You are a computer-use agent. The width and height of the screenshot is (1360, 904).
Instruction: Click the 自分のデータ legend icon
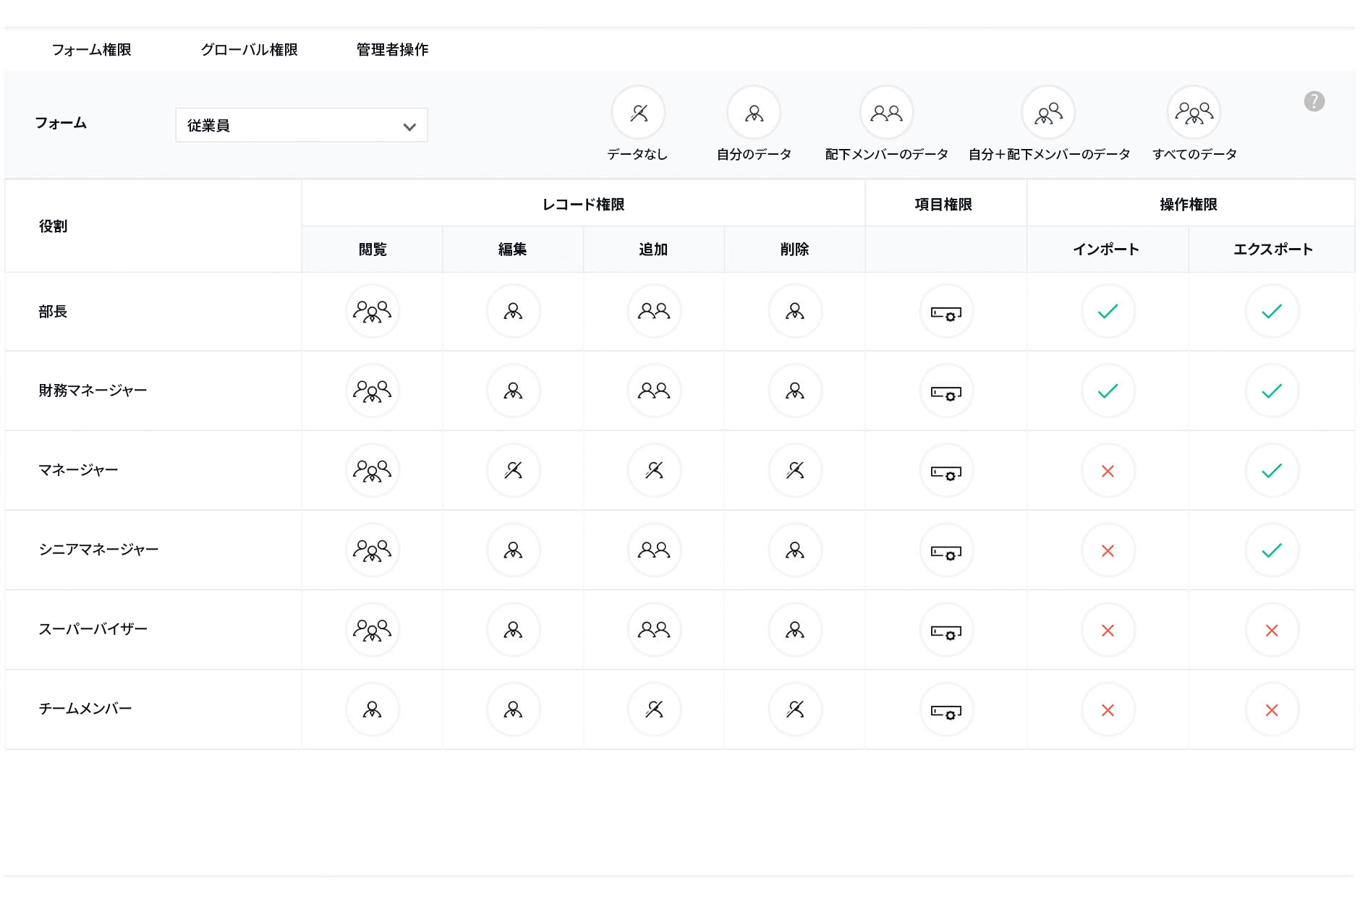[753, 113]
